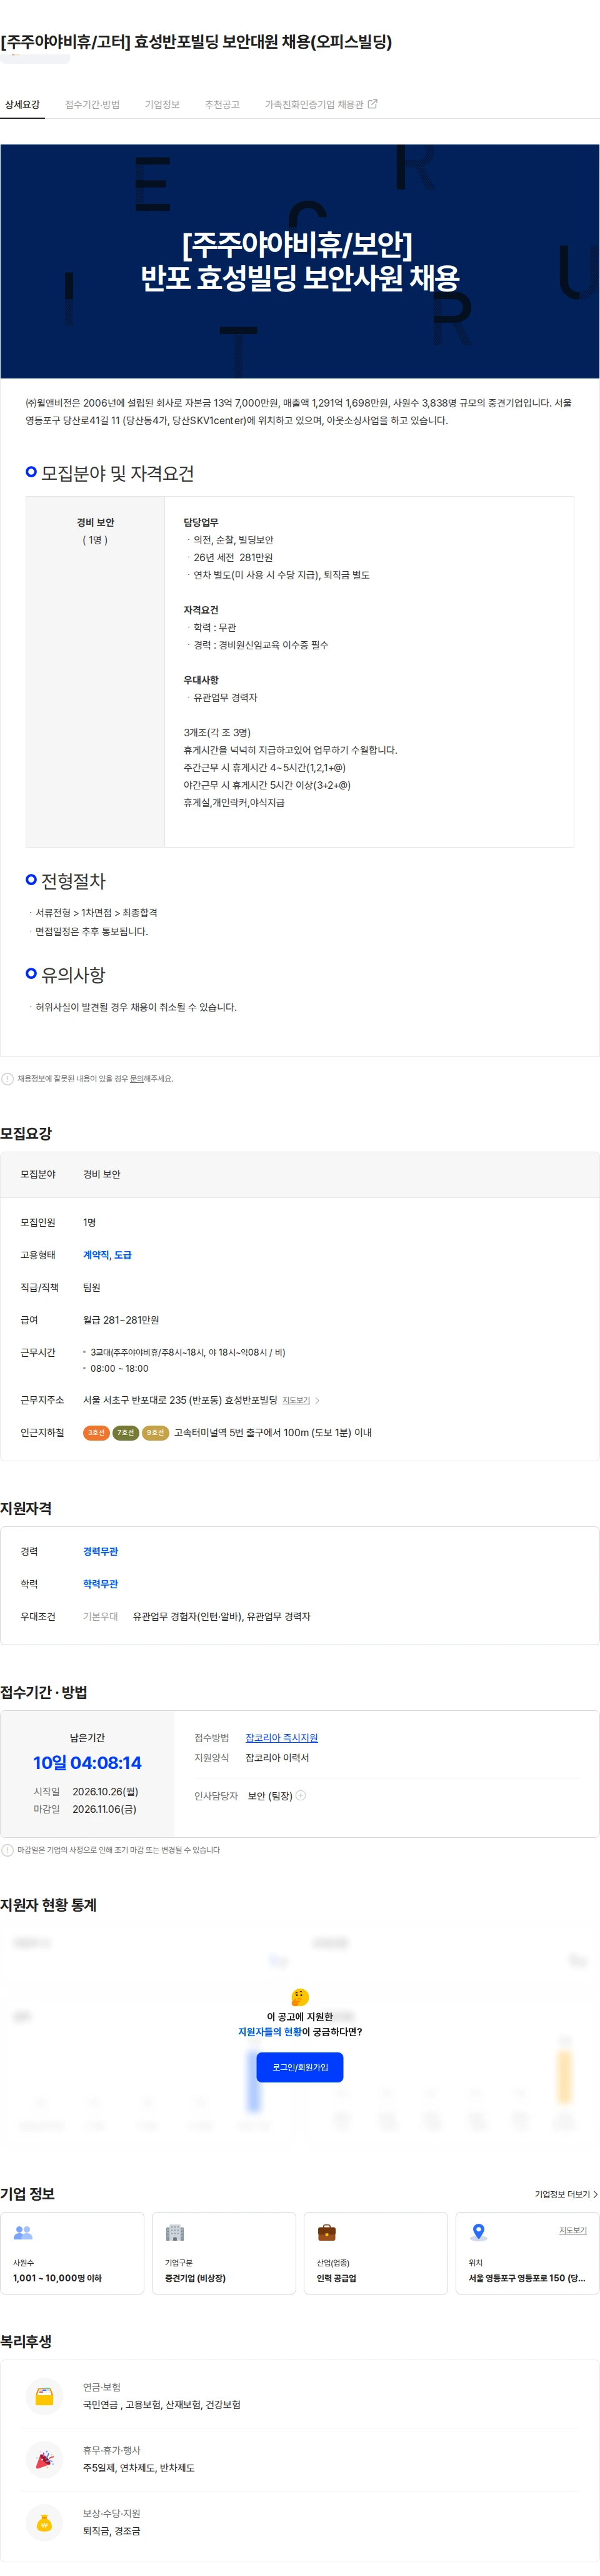The height and width of the screenshot is (2576, 600).
Task: Click the info icon beside 채용정보 notice
Action: (8, 1078)
